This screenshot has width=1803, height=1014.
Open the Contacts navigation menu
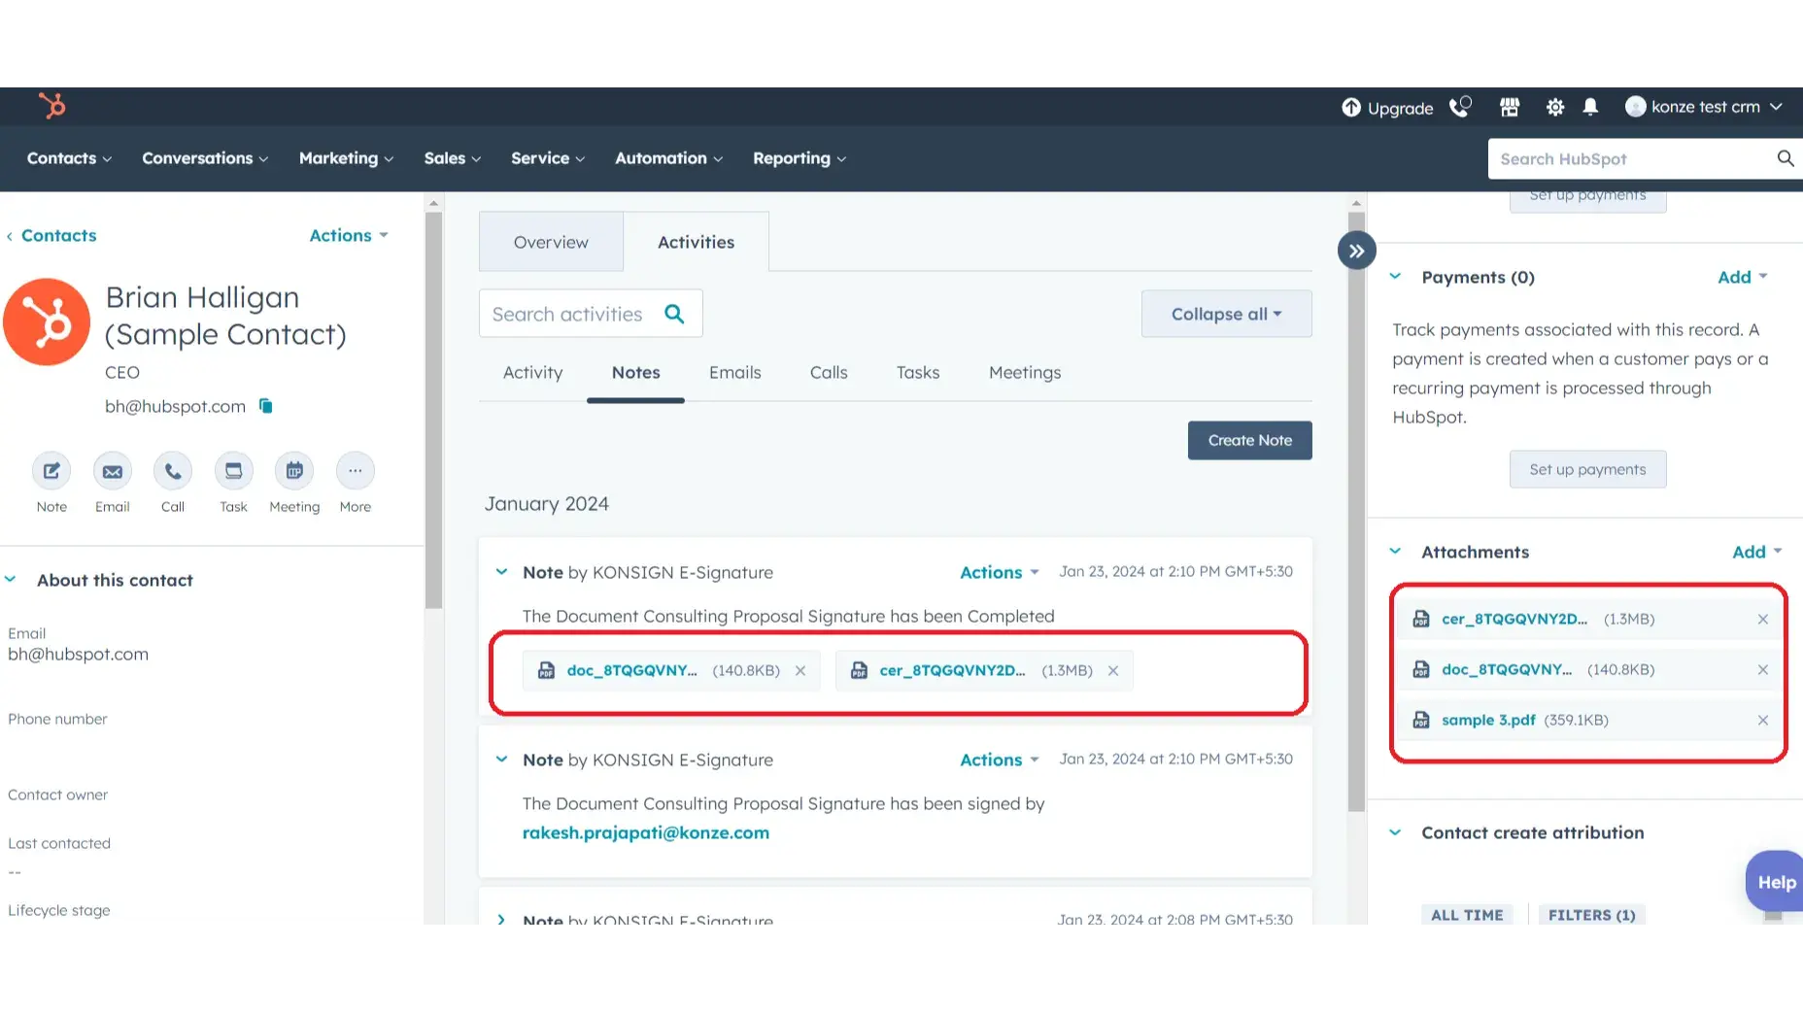(69, 158)
